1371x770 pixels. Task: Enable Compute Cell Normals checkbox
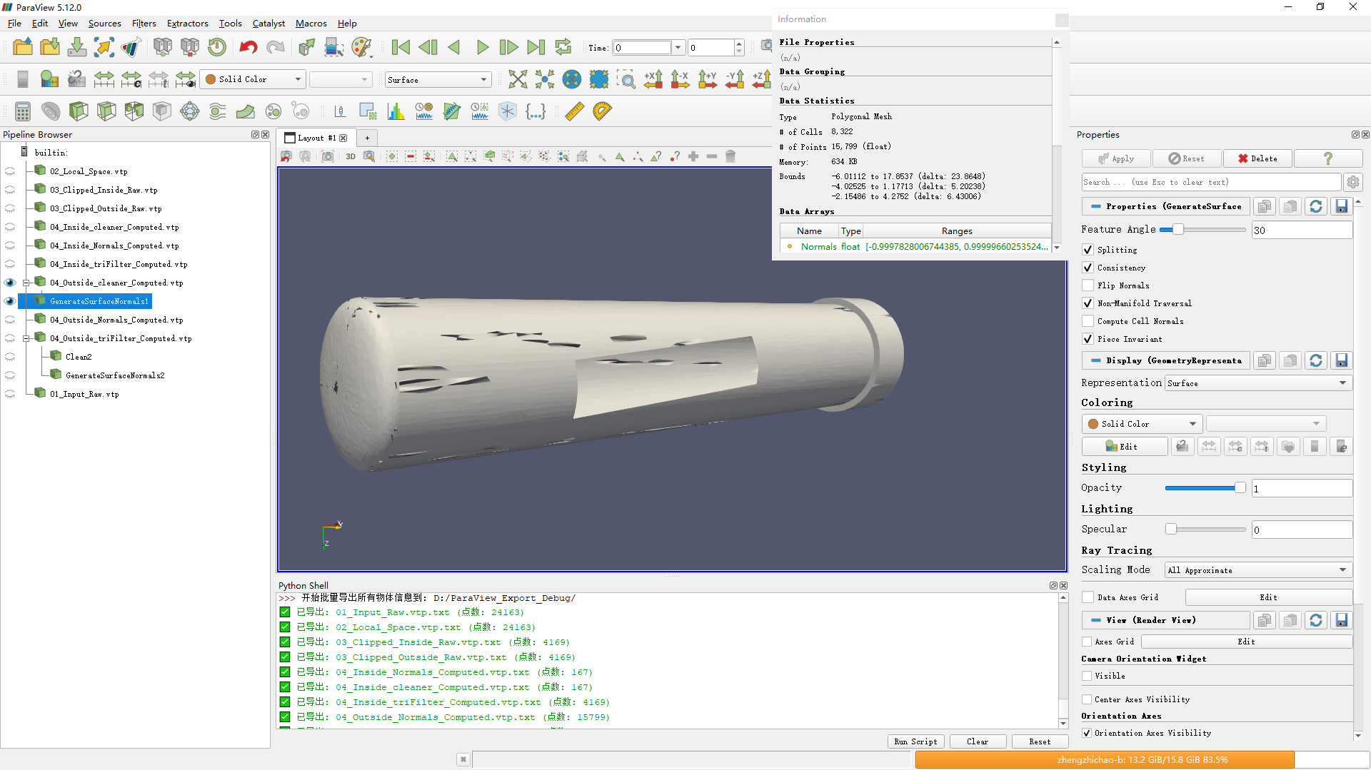tap(1088, 321)
